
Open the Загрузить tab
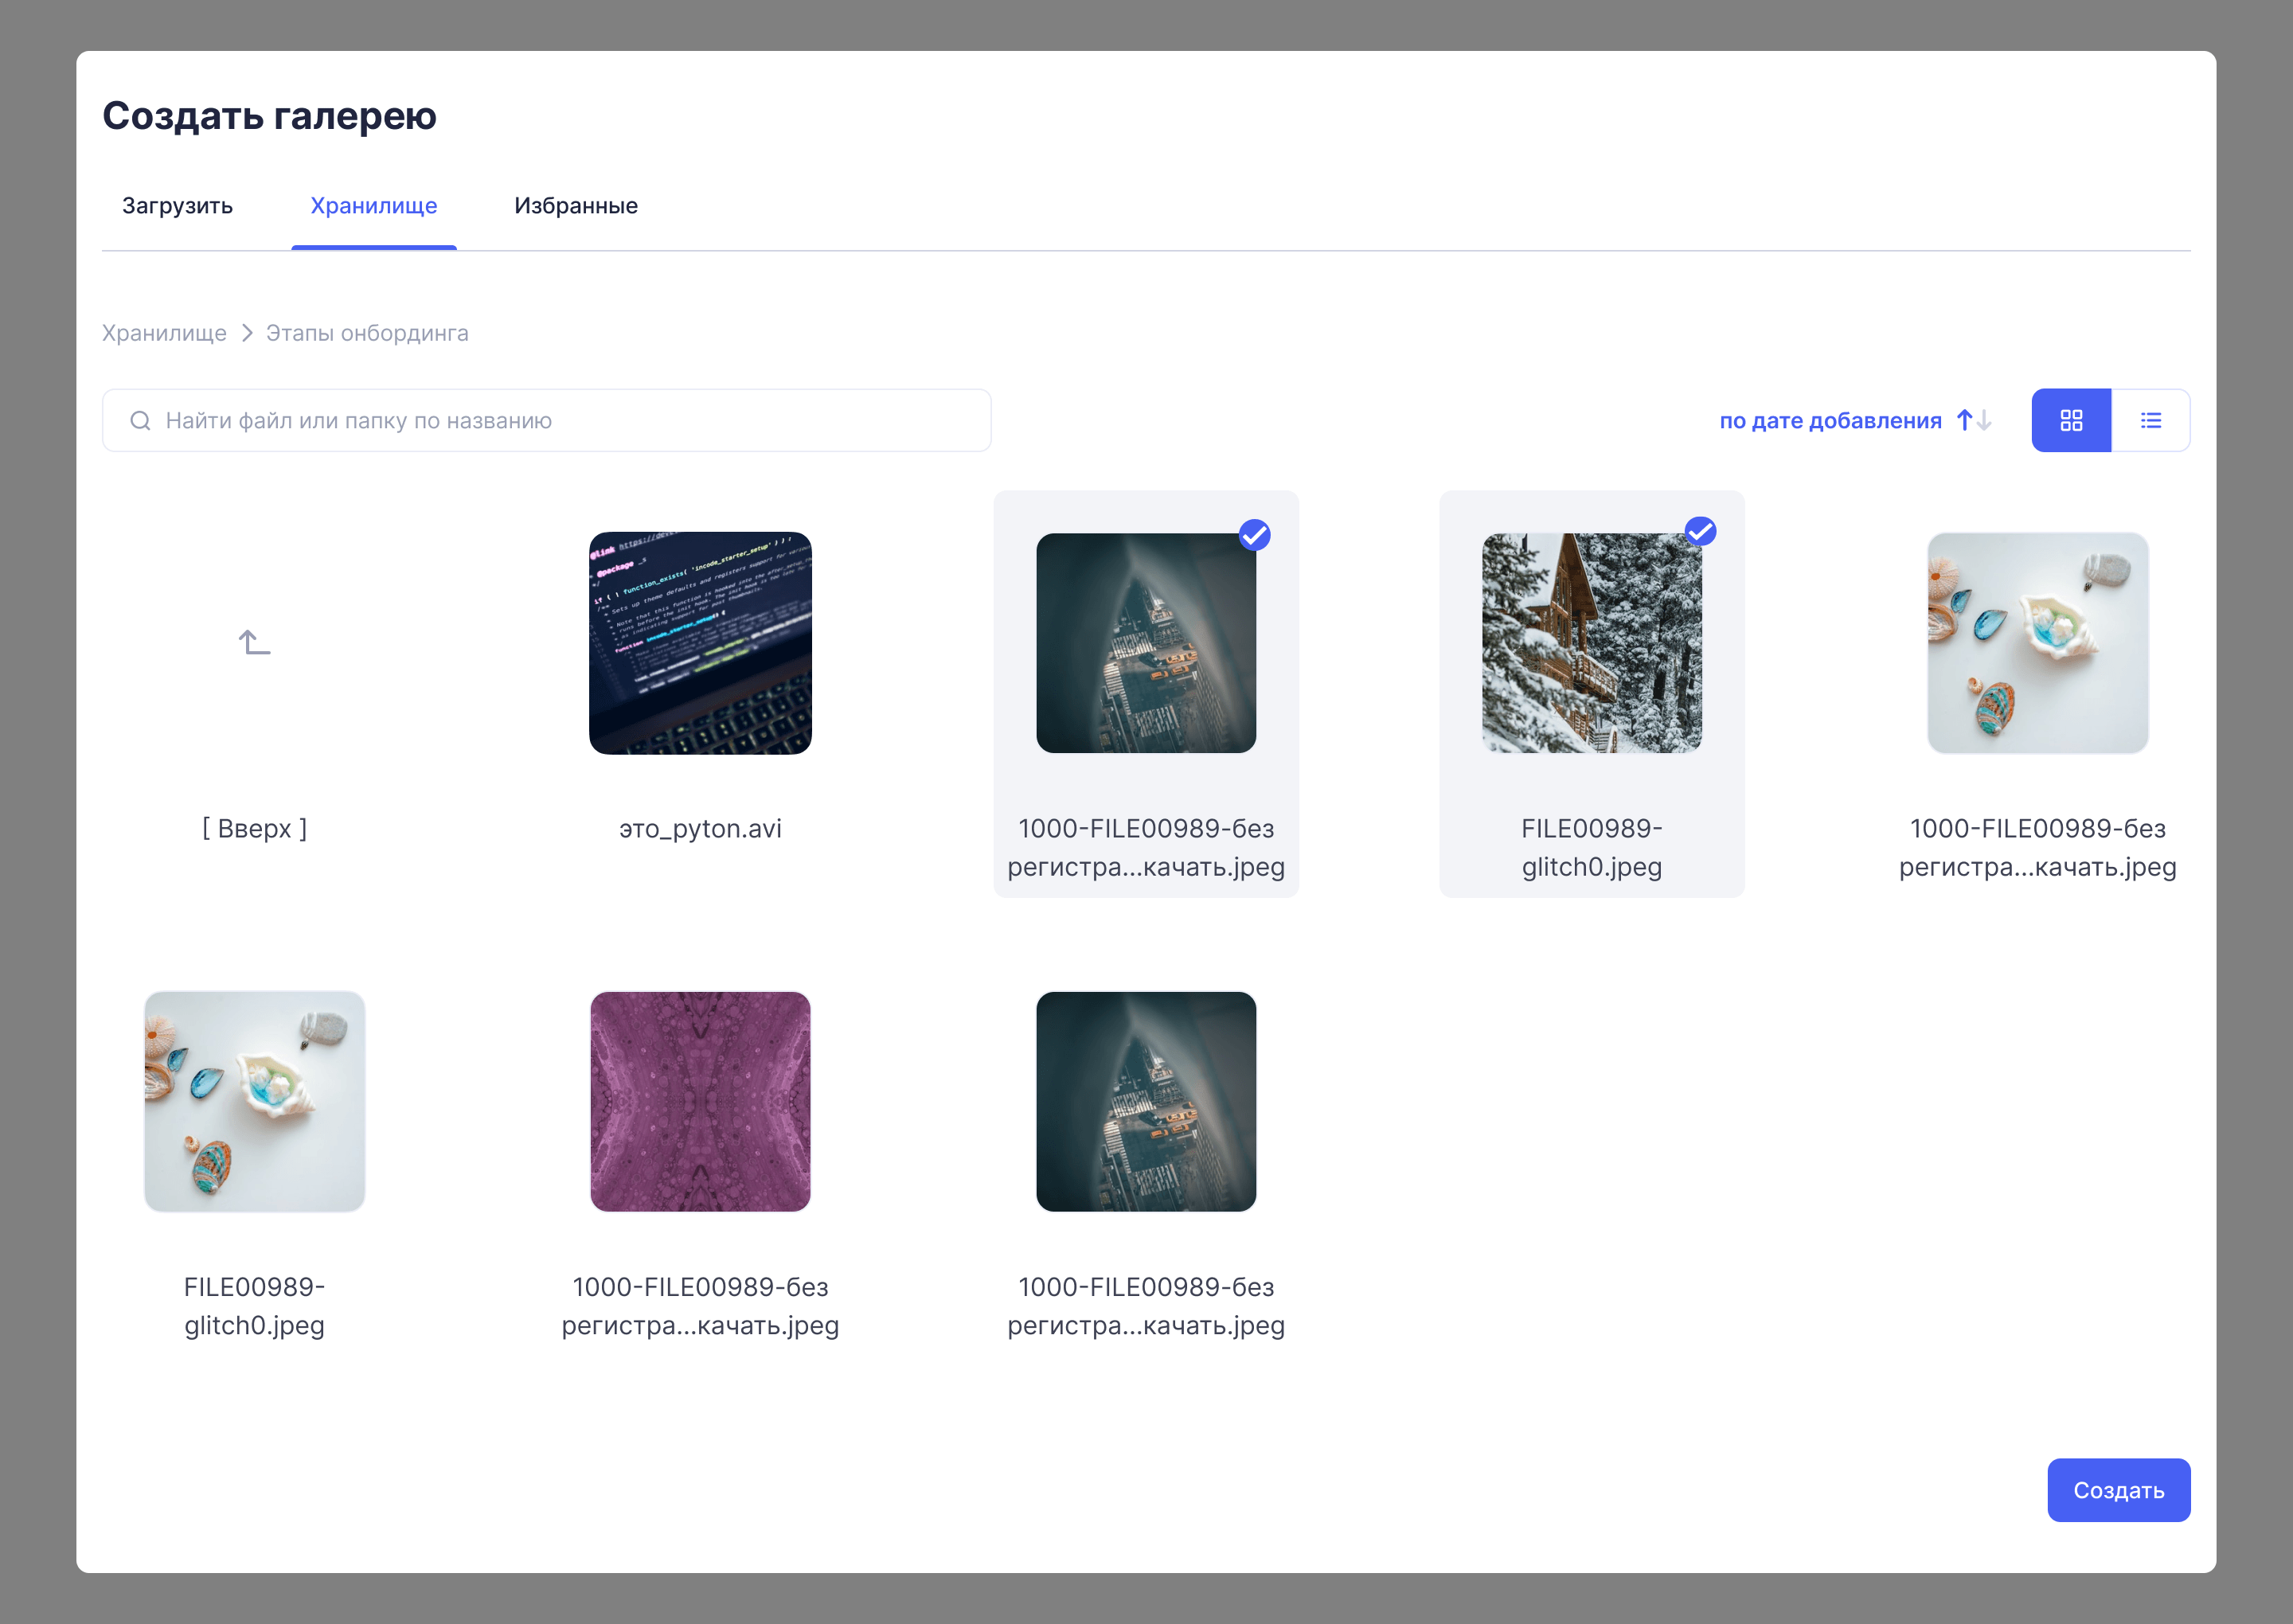(177, 205)
